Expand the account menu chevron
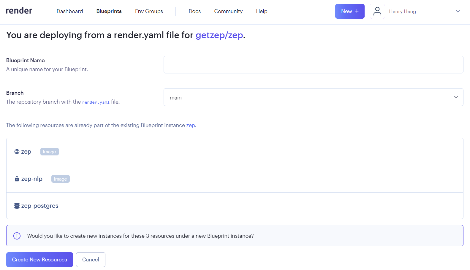Image resolution: width=470 pixels, height=270 pixels. click(x=458, y=11)
